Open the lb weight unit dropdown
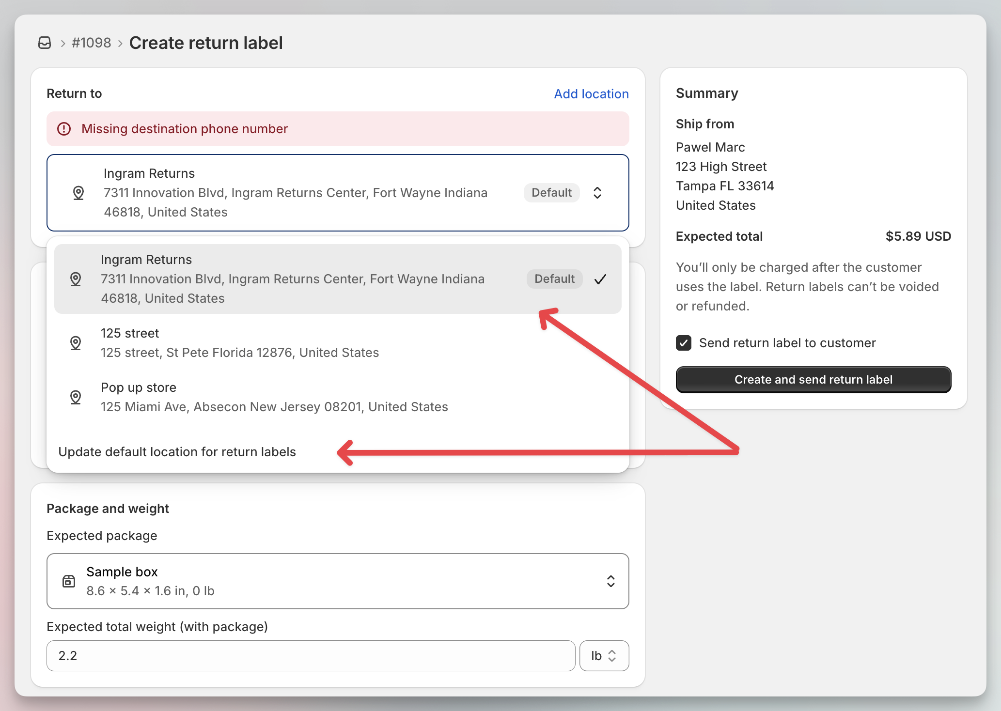Image resolution: width=1001 pixels, height=711 pixels. point(604,656)
